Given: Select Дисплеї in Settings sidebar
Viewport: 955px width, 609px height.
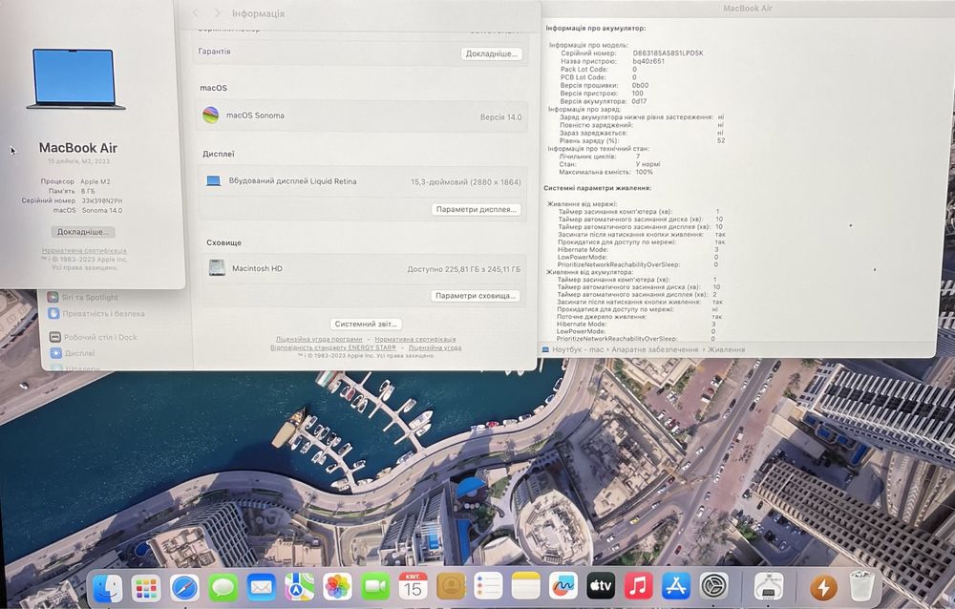Looking at the screenshot, I should pos(73,353).
